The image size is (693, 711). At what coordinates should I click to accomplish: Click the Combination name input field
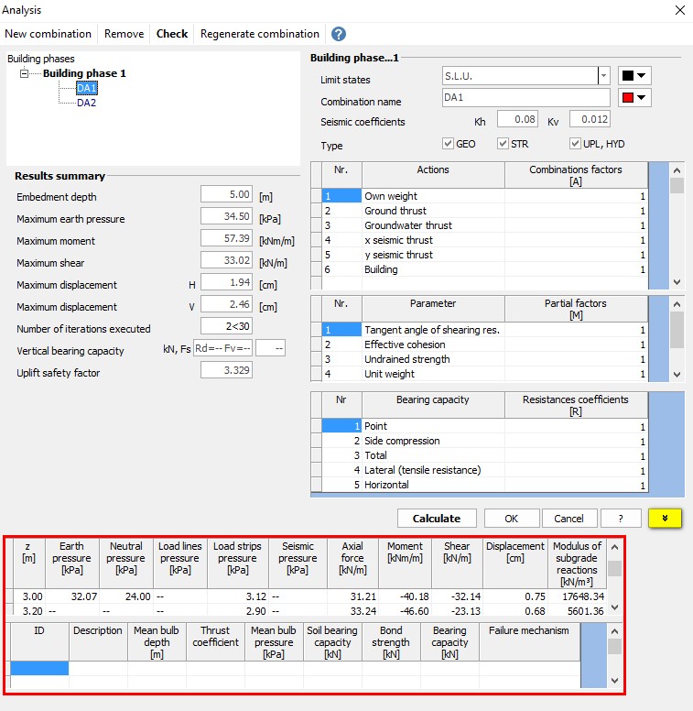click(x=525, y=97)
